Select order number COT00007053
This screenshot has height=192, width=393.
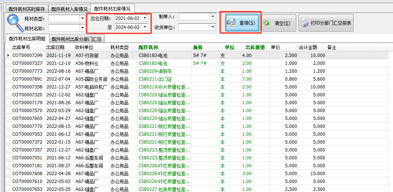click(x=27, y=134)
